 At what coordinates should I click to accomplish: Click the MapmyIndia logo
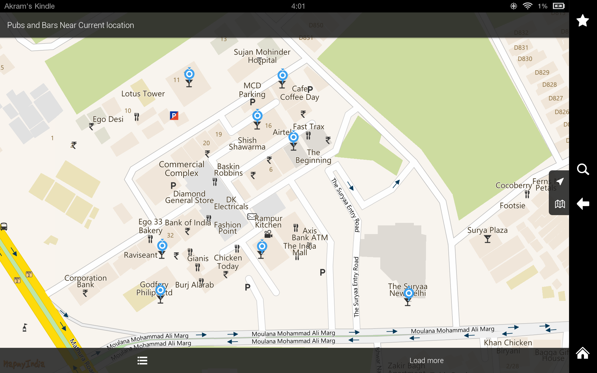pos(23,363)
